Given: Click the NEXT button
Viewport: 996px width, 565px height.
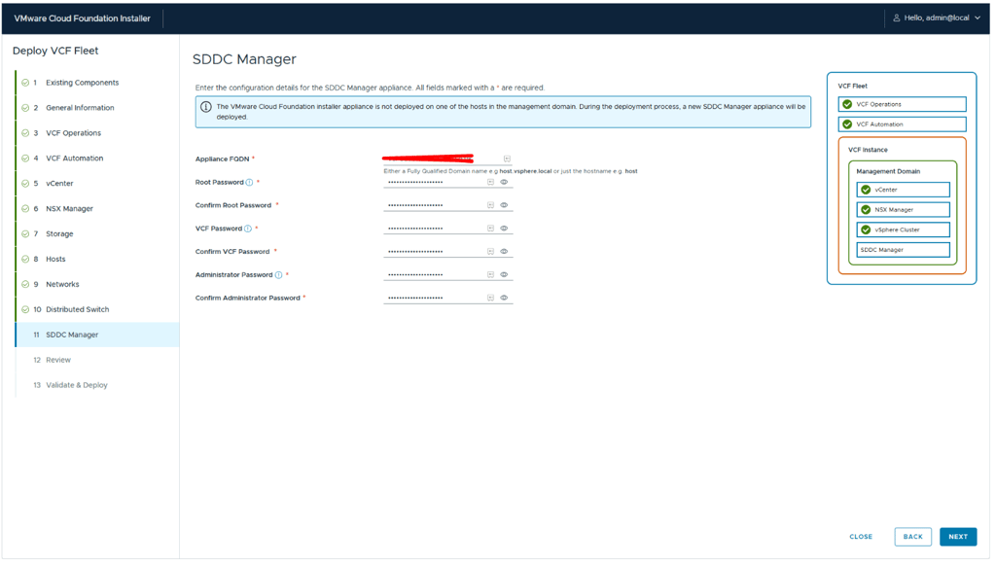Looking at the screenshot, I should [958, 537].
